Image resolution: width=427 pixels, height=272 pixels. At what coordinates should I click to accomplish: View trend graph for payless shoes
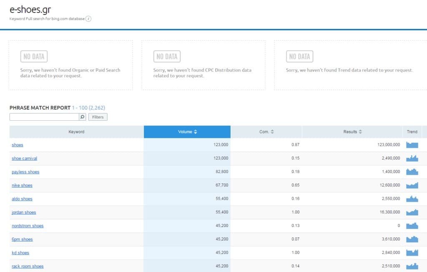coord(412,172)
